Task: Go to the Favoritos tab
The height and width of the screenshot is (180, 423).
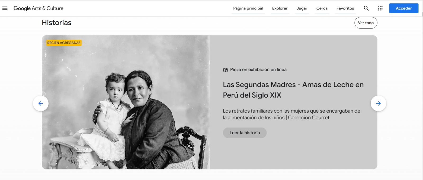Action: click(345, 8)
